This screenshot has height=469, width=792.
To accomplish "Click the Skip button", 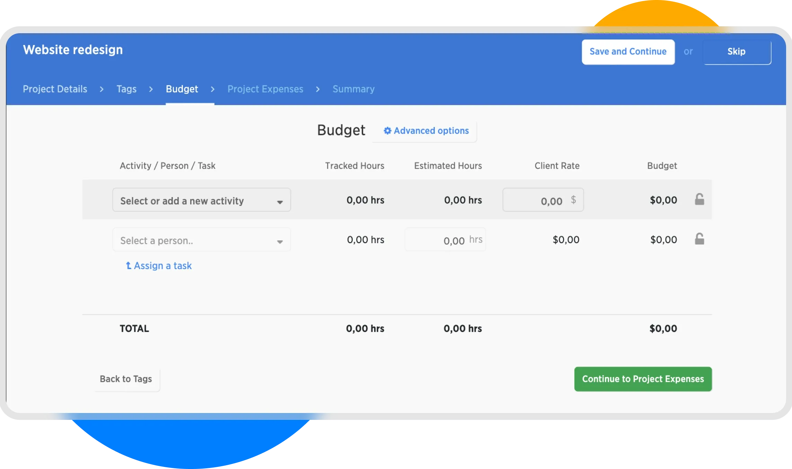I will (737, 52).
